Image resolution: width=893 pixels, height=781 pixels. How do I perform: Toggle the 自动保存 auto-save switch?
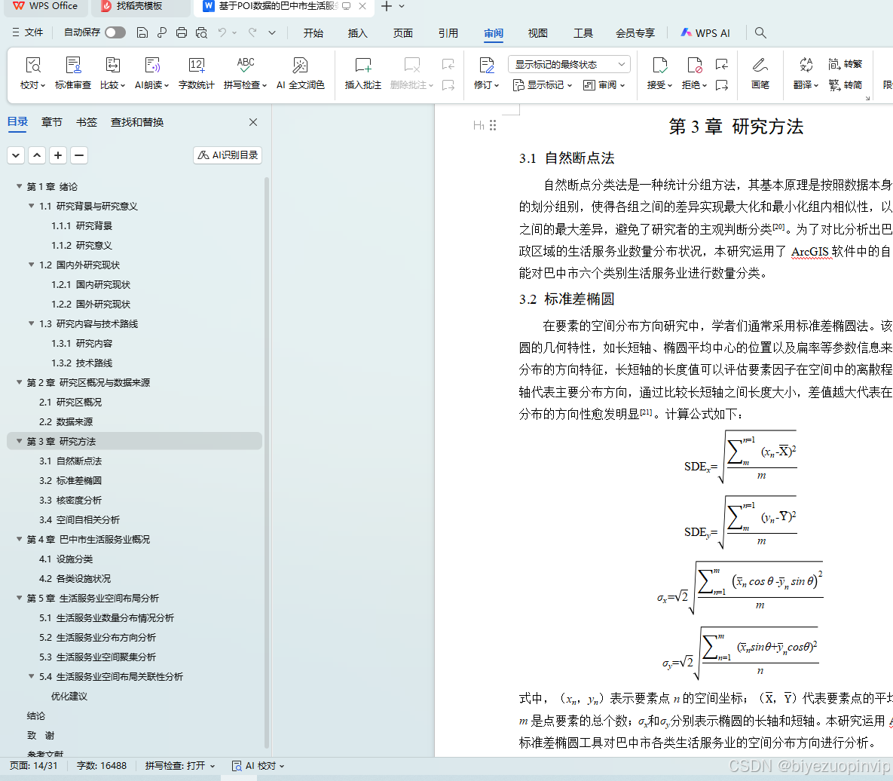click(x=115, y=32)
